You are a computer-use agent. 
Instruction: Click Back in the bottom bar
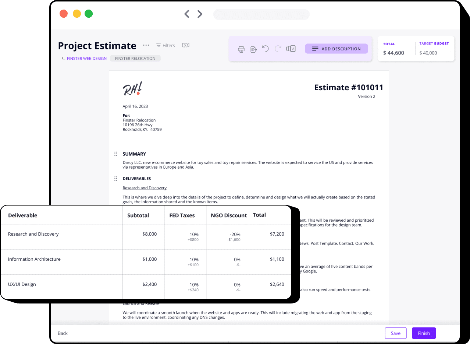click(x=63, y=333)
